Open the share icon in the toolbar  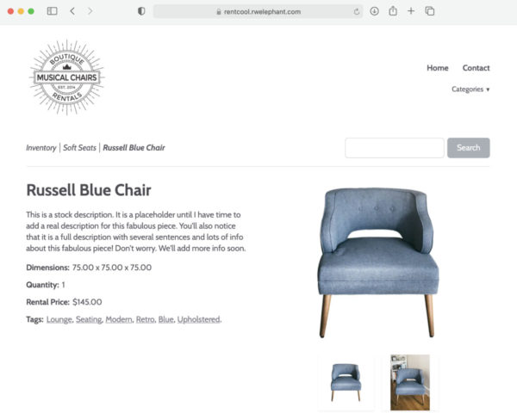393,11
